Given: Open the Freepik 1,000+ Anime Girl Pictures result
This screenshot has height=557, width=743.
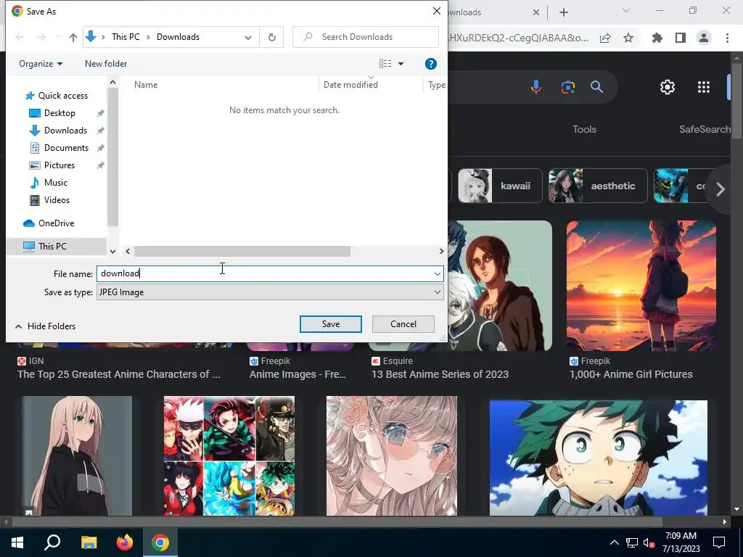Looking at the screenshot, I should tap(631, 374).
